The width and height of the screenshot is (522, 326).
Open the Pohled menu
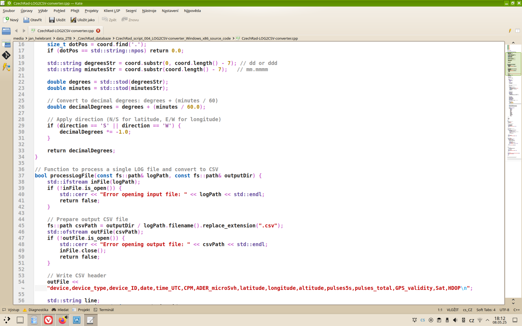[59, 11]
